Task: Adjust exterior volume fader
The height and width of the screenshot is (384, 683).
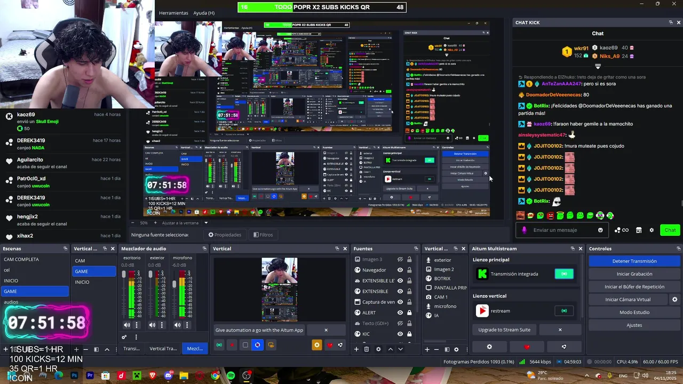Action: (150, 274)
